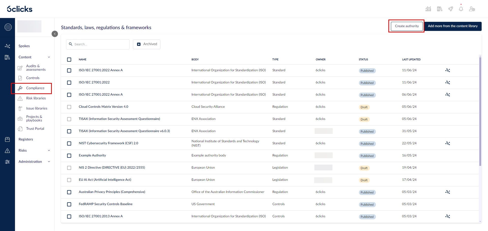Image resolution: width=488 pixels, height=231 pixels.
Task: Click the Compliance gavel icon
Action: click(x=20, y=88)
